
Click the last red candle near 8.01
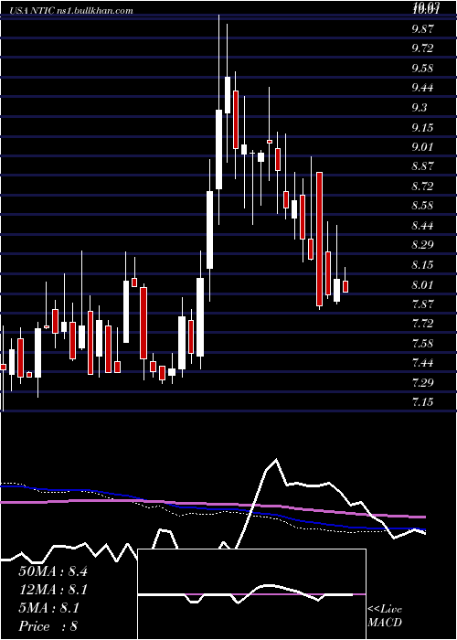[x=345, y=286]
